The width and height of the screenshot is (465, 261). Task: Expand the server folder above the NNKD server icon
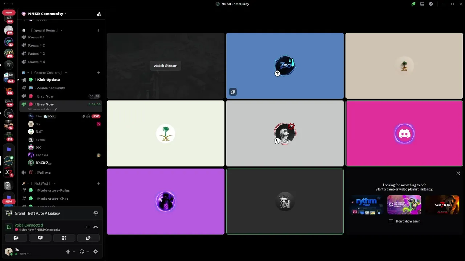click(9, 149)
